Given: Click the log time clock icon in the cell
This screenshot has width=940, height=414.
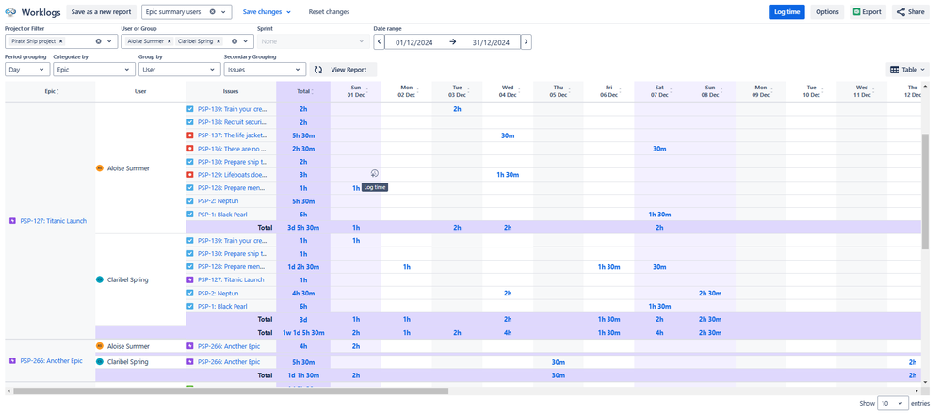Looking at the screenshot, I should 375,174.
